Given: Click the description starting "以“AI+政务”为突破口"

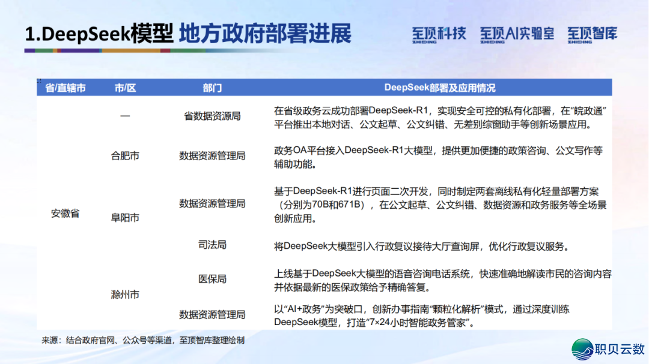Looking at the screenshot, I should click(x=422, y=315).
